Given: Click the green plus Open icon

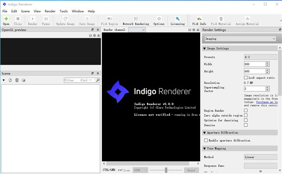Looking at the screenshot, I should pyautogui.click(x=6, y=19).
